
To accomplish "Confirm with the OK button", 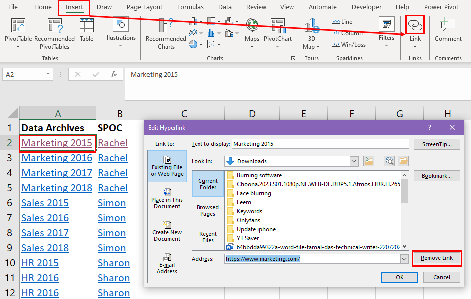I will (400, 277).
